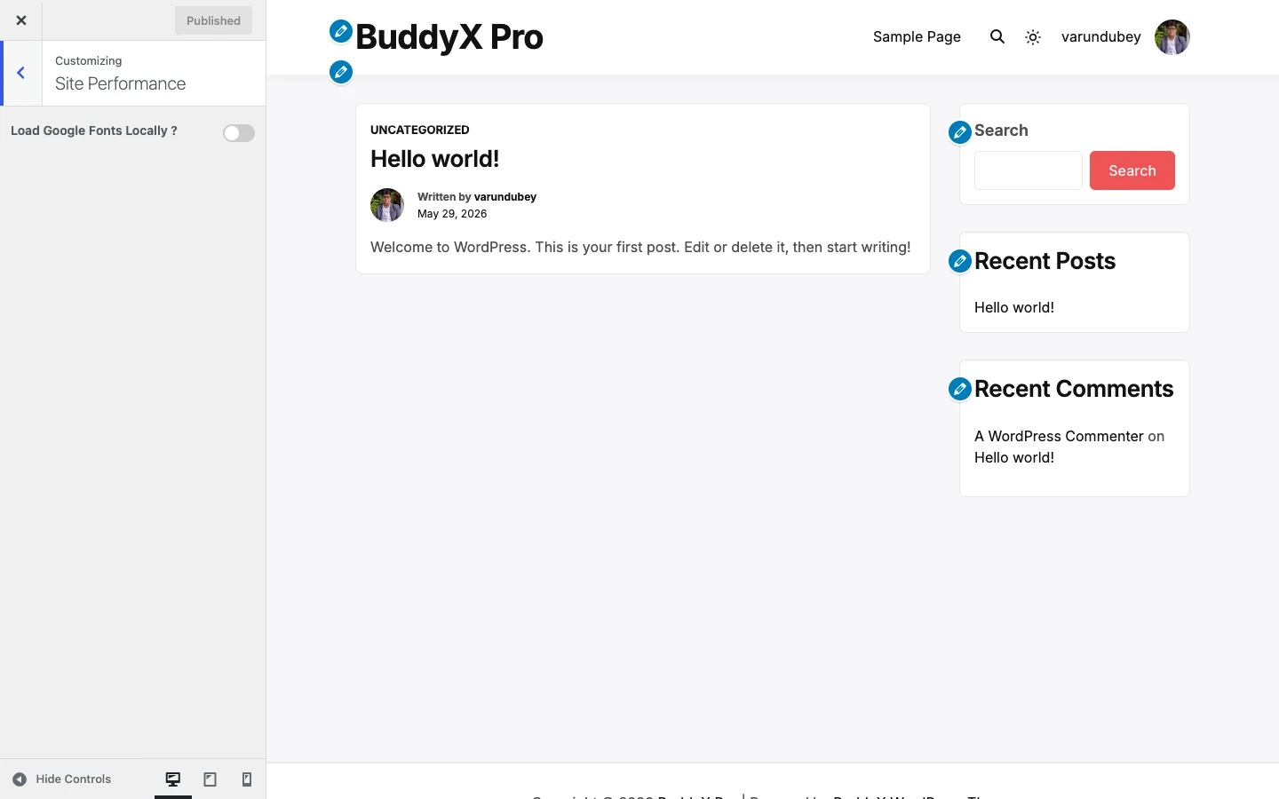
Task: Click the Search widget heading
Action: pyautogui.click(x=1001, y=131)
